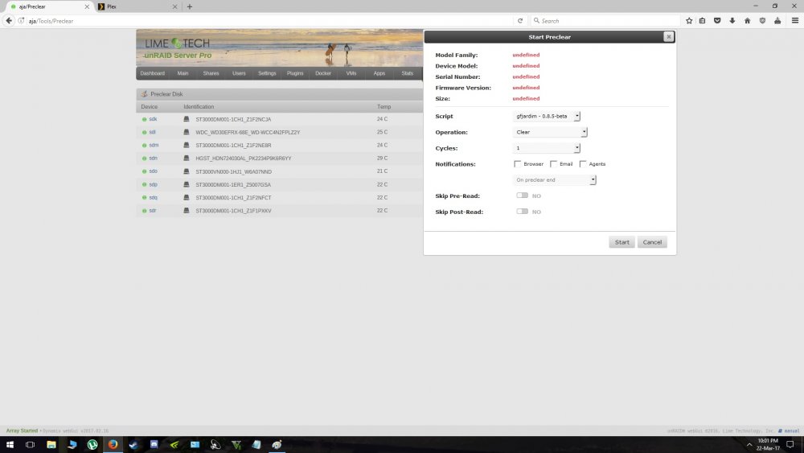Image resolution: width=804 pixels, height=453 pixels.
Task: Open the Firefox downloads arrow icon
Action: click(x=732, y=21)
